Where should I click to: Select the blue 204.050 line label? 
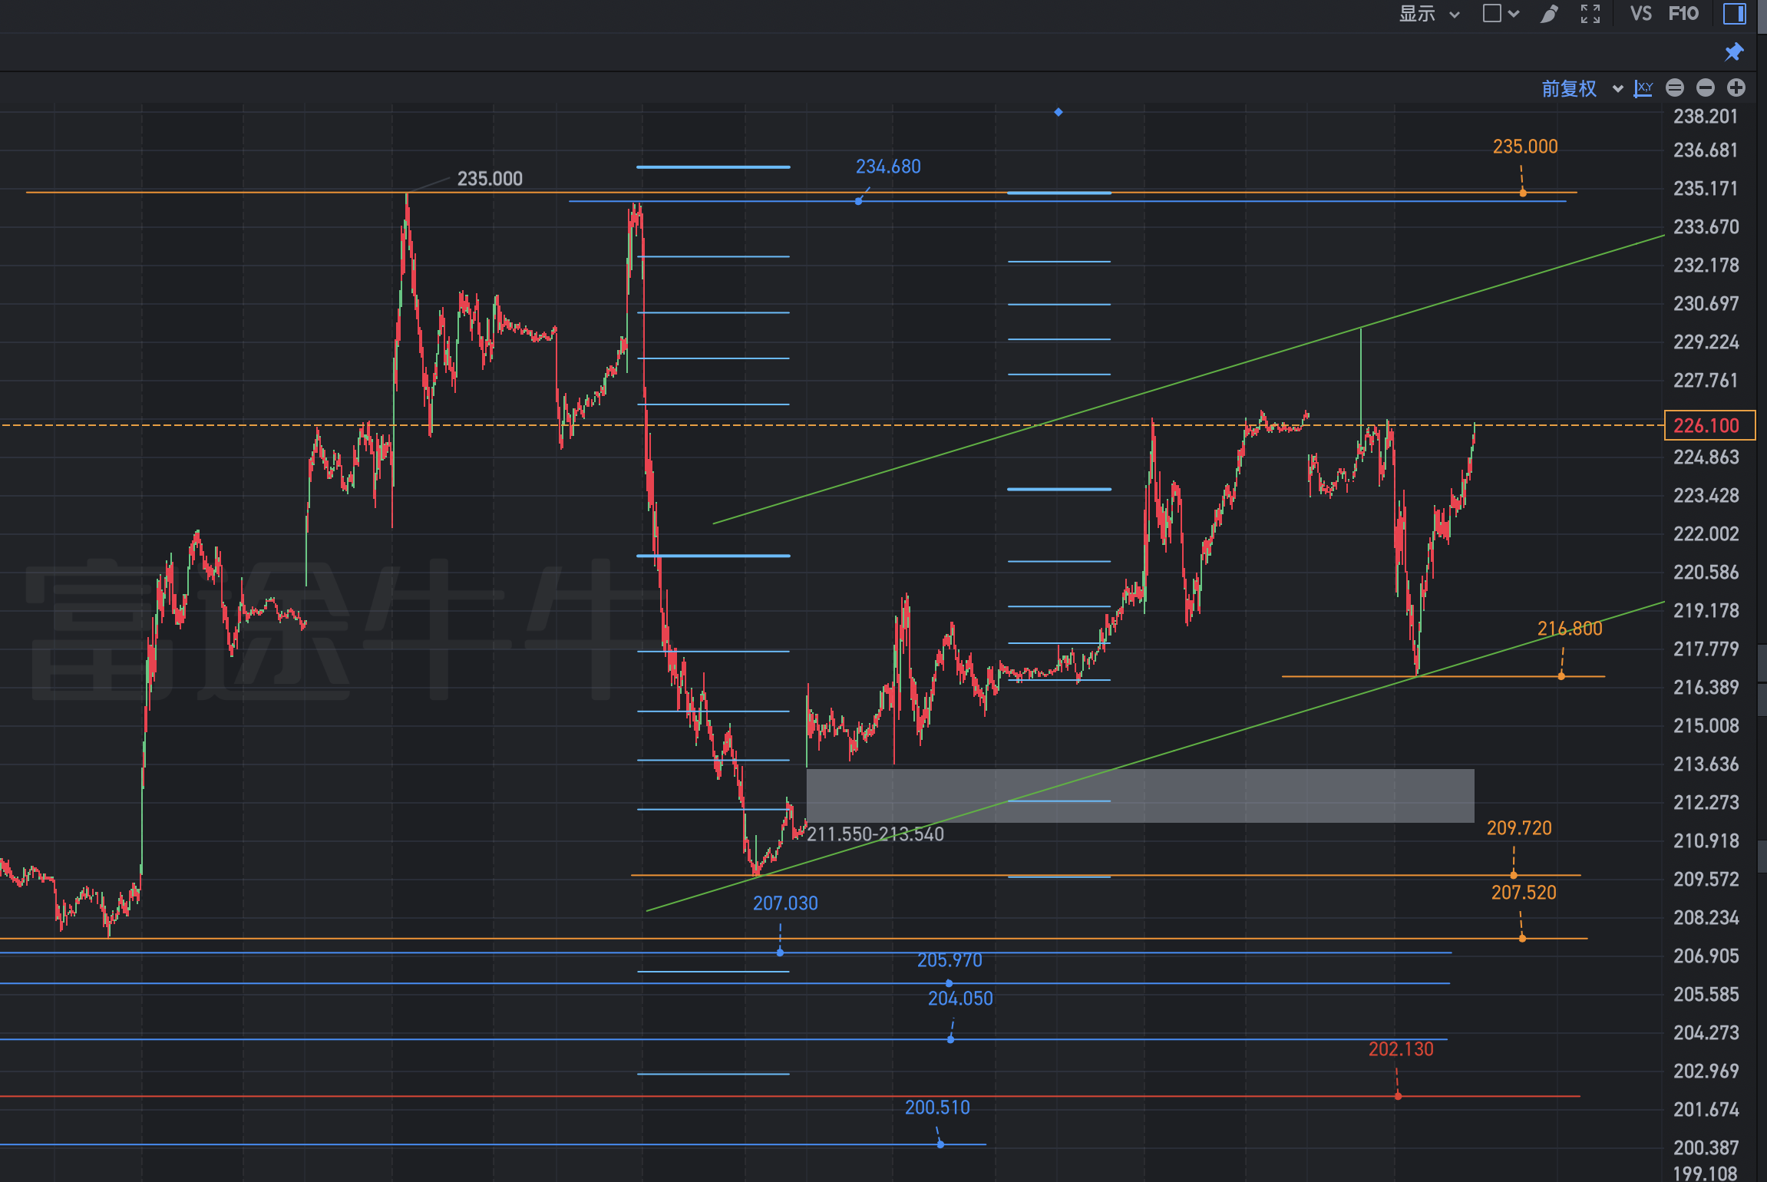960,999
